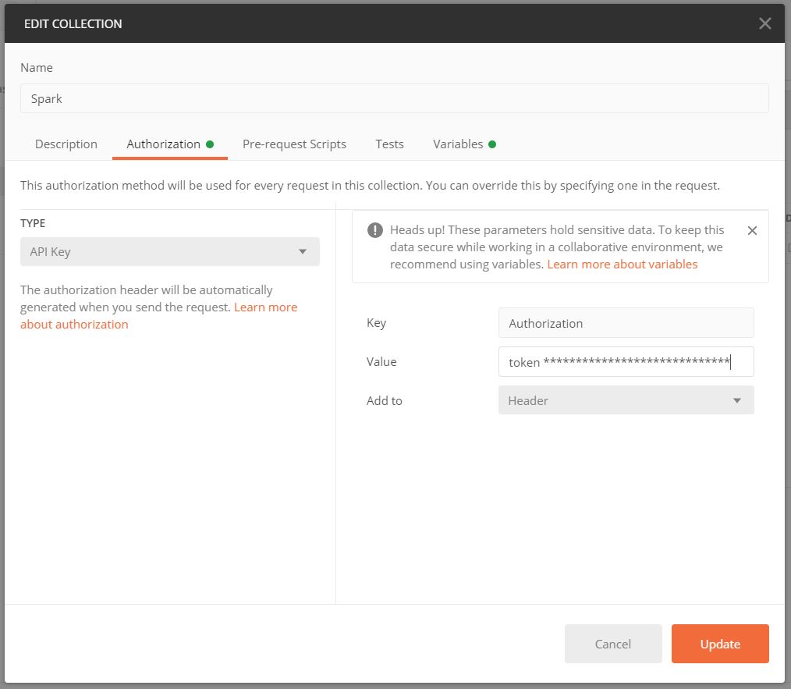Image resolution: width=791 pixels, height=689 pixels.
Task: Open the Add to Header dropdown
Action: tap(626, 400)
